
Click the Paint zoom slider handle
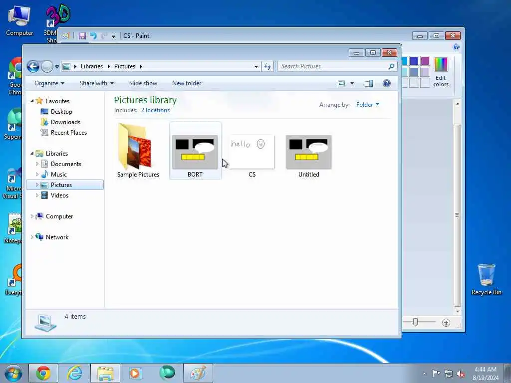click(x=415, y=322)
